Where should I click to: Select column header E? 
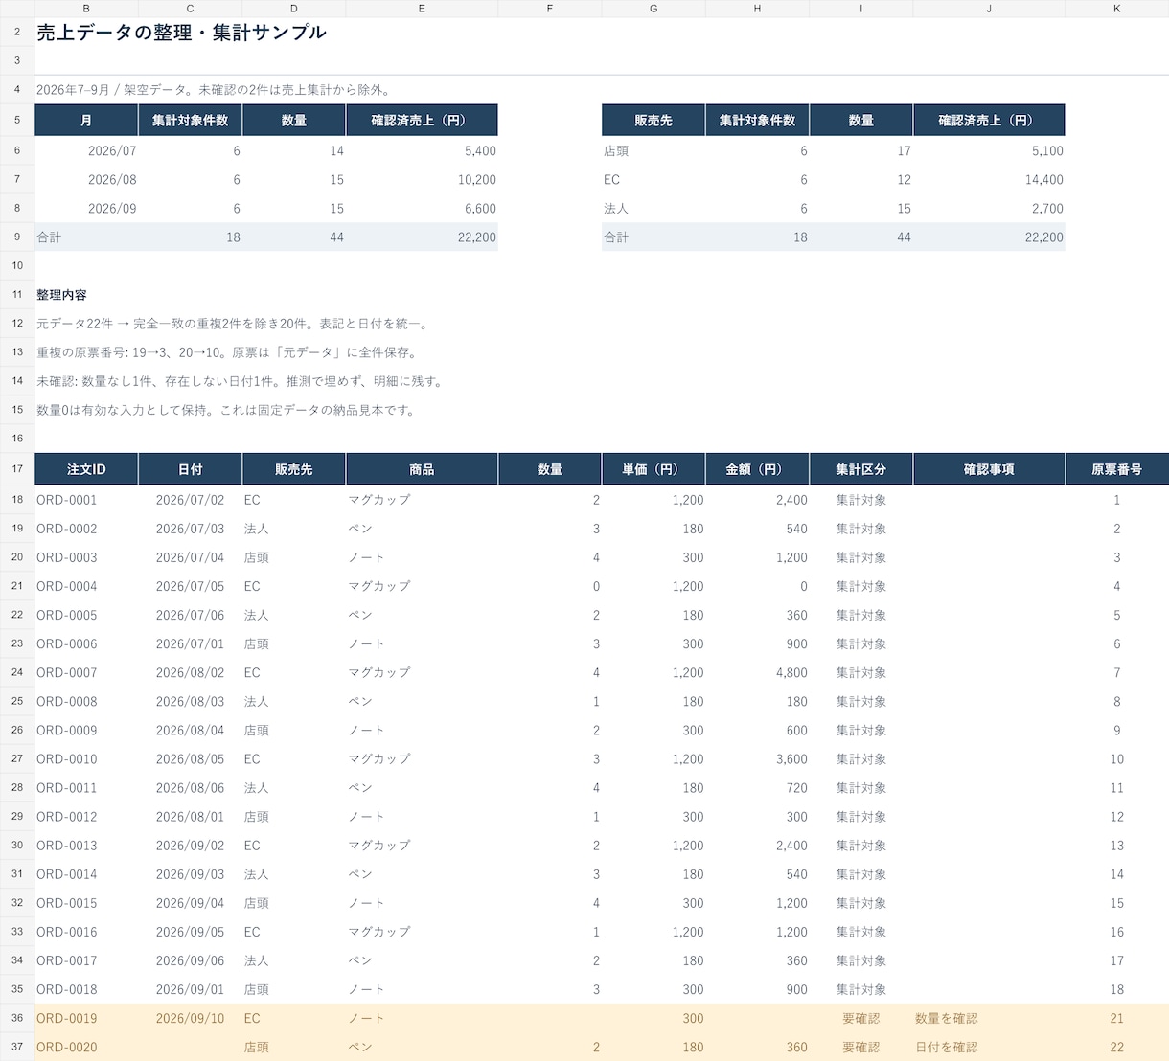pyautogui.click(x=422, y=9)
